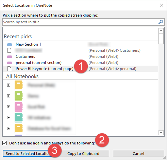The height and width of the screenshot is (160, 167).
Task: Click the green notebook icon
Action: tap(19, 96)
